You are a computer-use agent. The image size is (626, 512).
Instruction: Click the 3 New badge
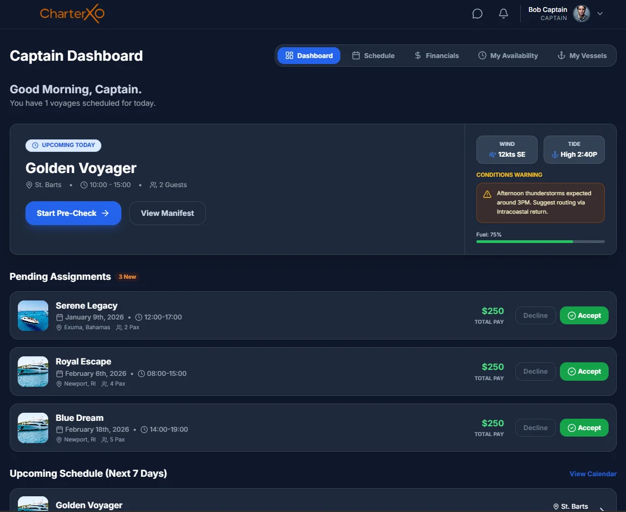coord(127,277)
